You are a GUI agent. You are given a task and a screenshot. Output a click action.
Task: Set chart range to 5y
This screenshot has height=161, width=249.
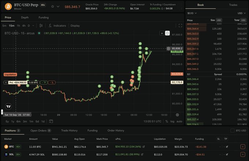[x=7, y=121]
